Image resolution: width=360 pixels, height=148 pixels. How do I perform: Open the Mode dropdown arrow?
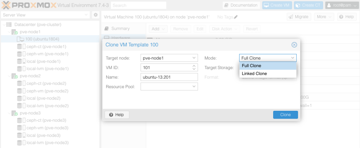pyautogui.click(x=293, y=58)
